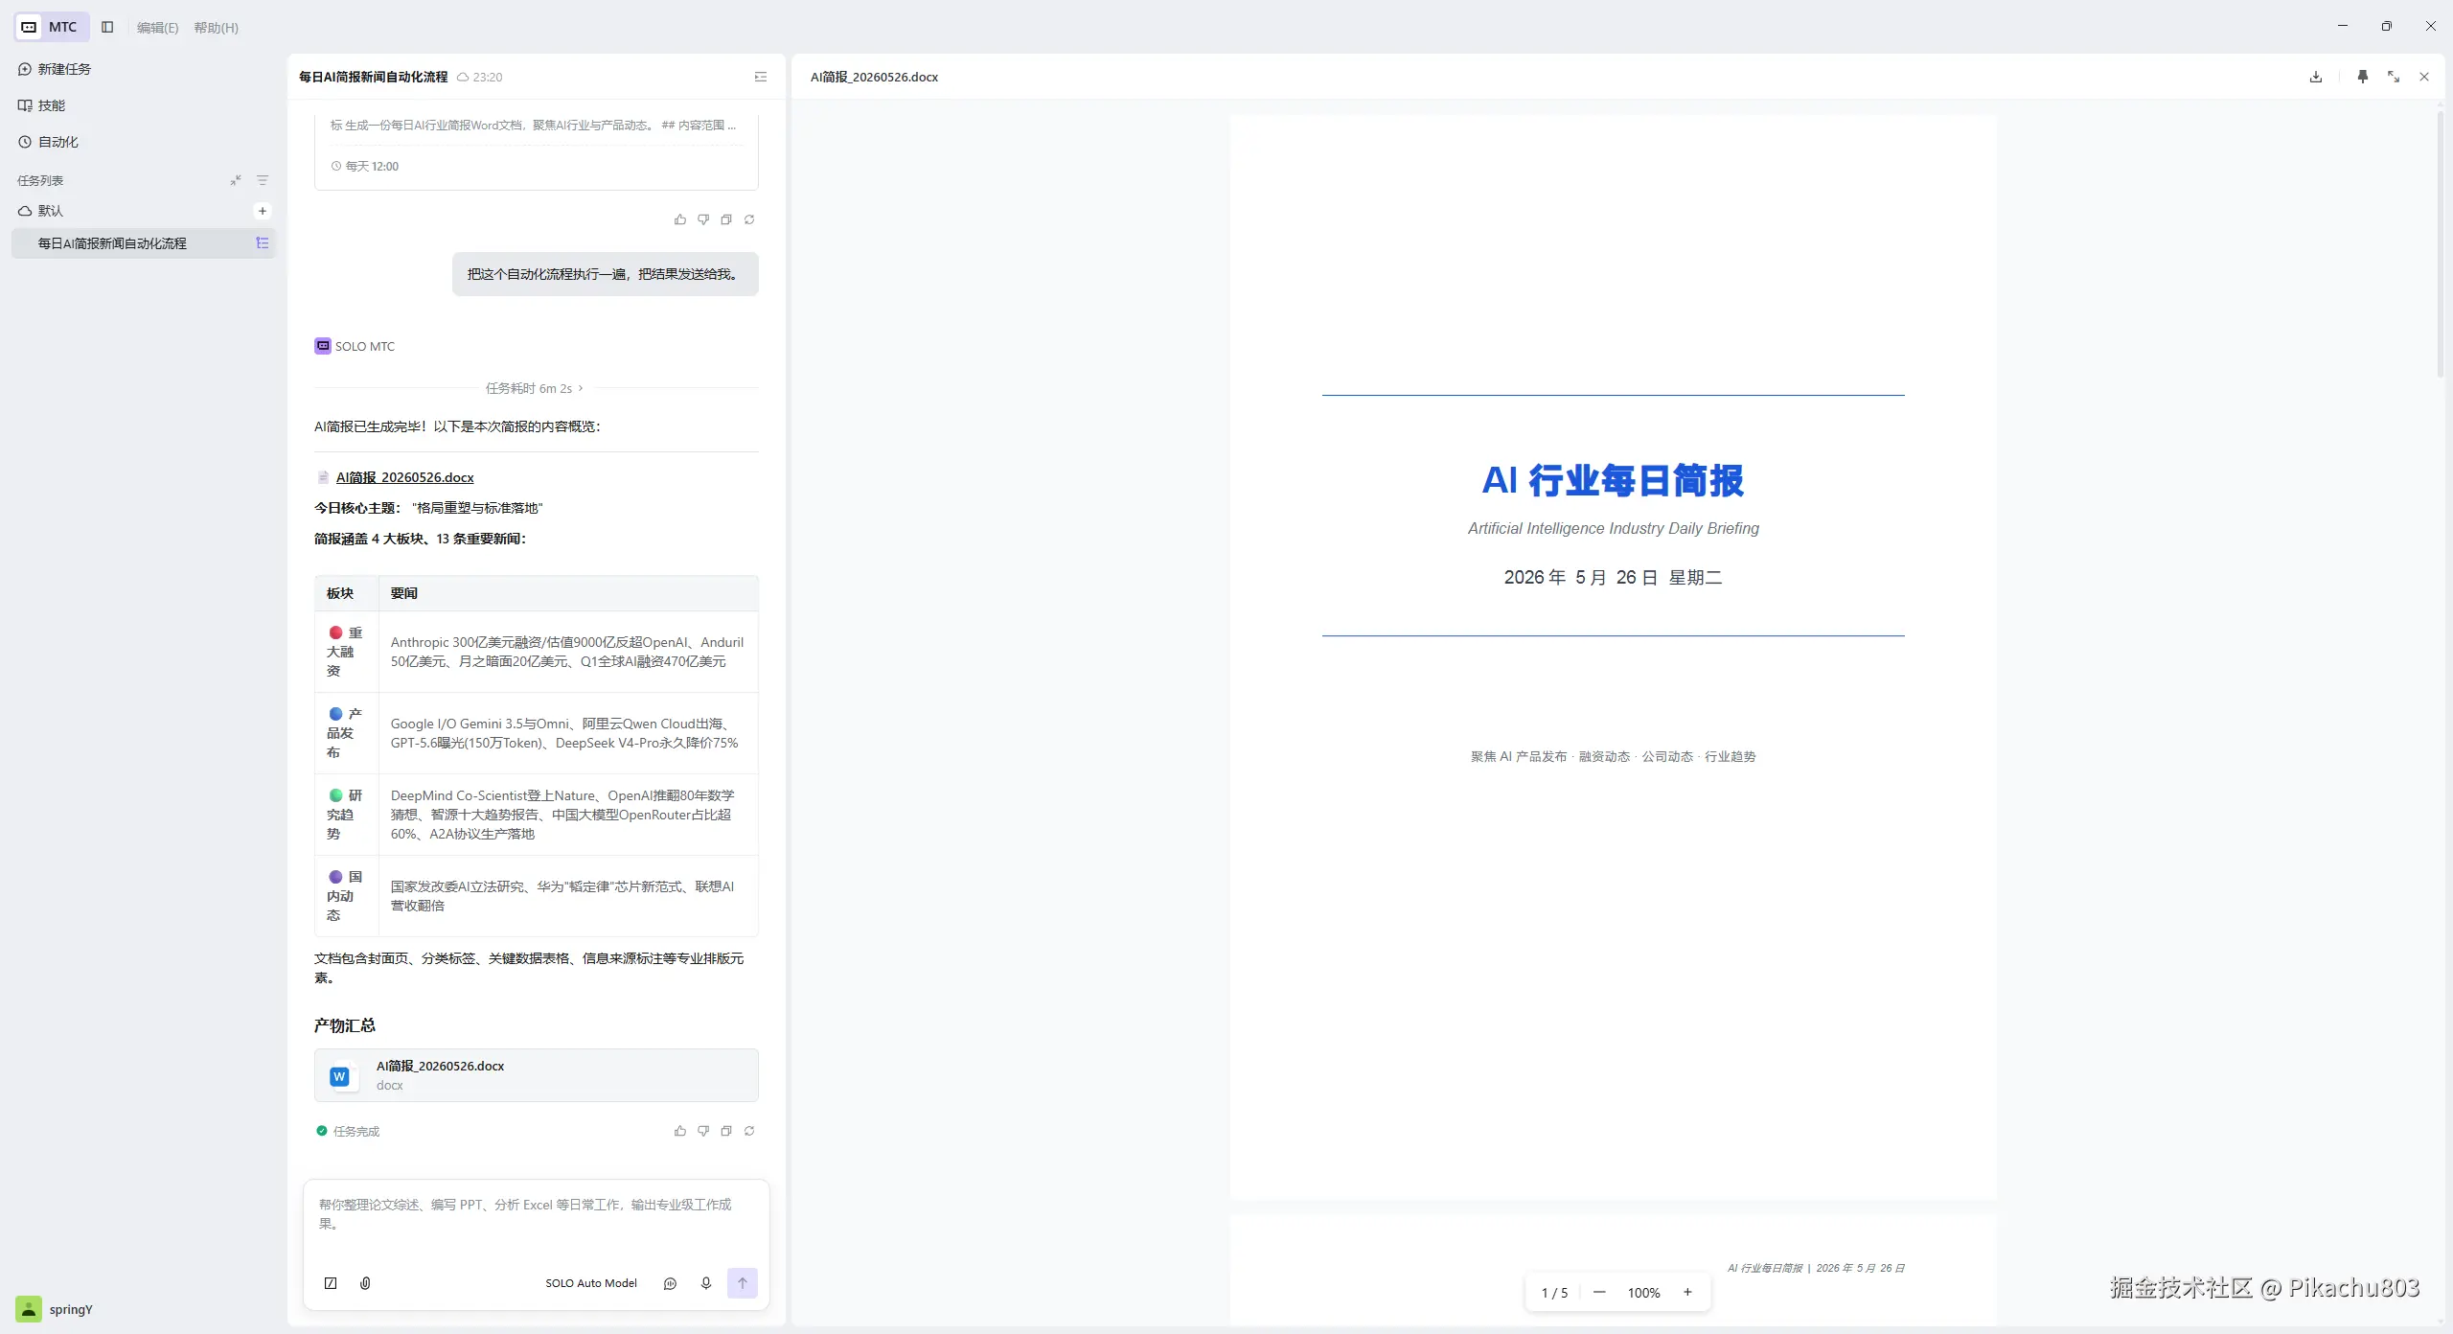Click the Google I/O Gemini 3.5 table cell
This screenshot has height=1334, width=2453.
pyautogui.click(x=567, y=733)
